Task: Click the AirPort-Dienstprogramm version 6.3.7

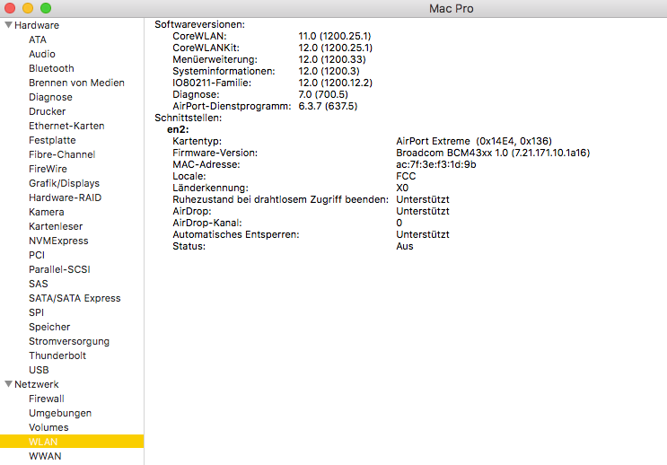Action: [x=328, y=106]
